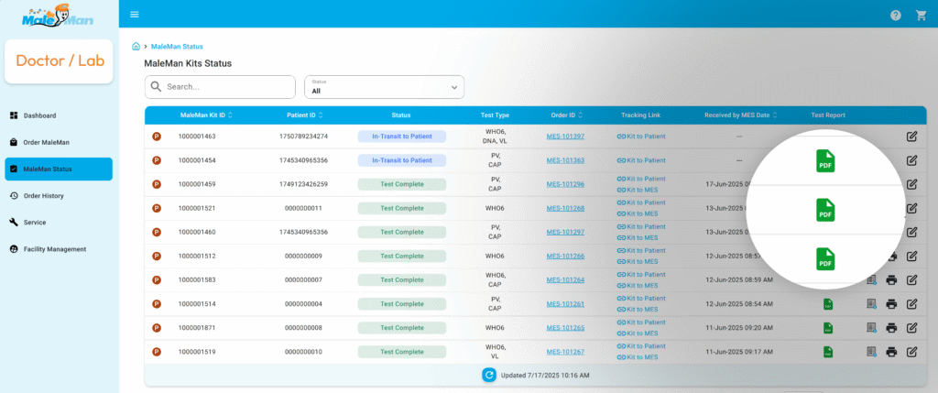Screen dimensions: 938x393
Task: Follow Kit to Patient link for MES-101397
Action: (640, 136)
